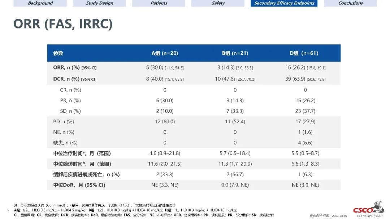The image size is (390, 219).
Task: Click the 缺失, n (%) row label
Action: coord(65,143)
